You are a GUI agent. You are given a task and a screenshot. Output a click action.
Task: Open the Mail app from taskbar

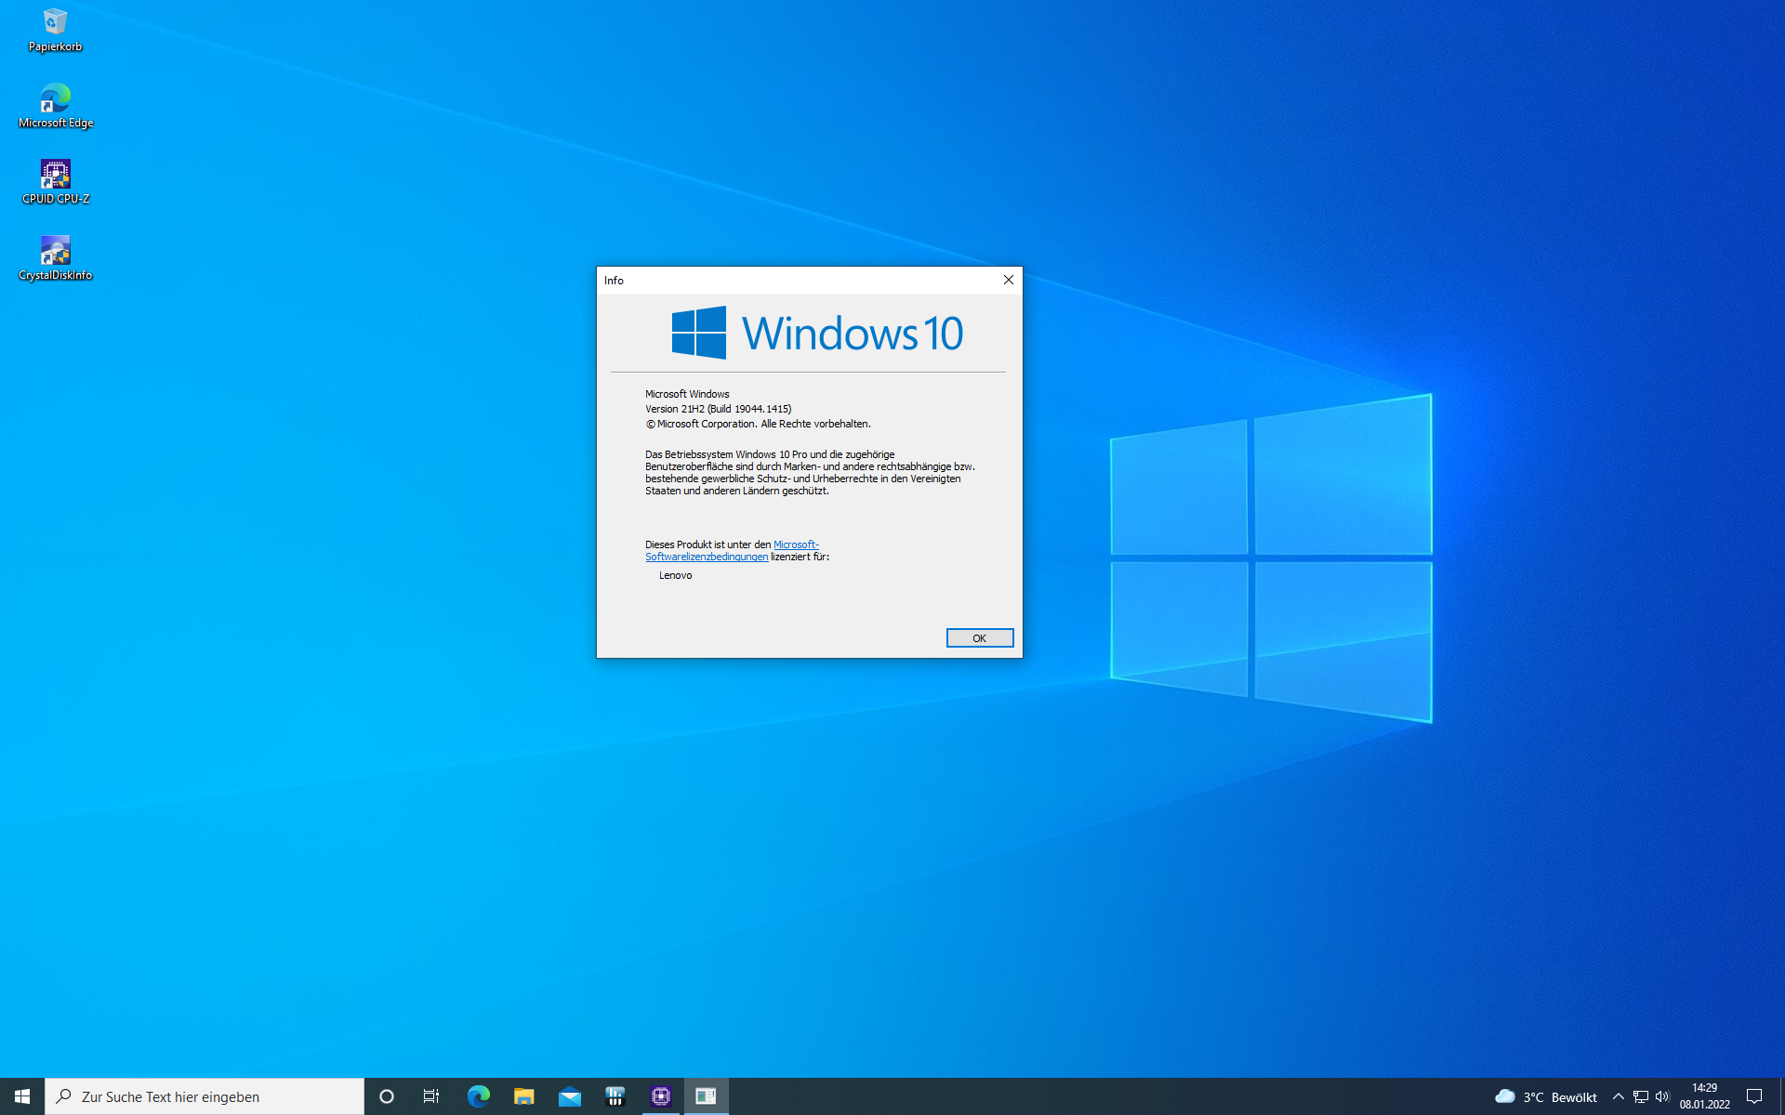click(569, 1096)
